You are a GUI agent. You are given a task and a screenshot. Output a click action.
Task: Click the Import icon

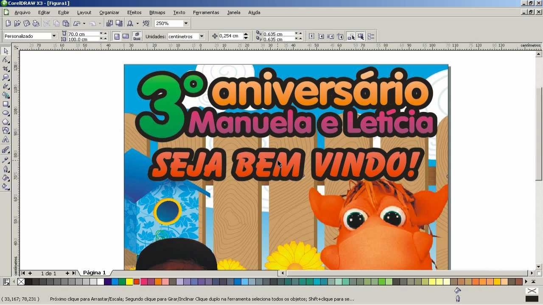point(109,23)
